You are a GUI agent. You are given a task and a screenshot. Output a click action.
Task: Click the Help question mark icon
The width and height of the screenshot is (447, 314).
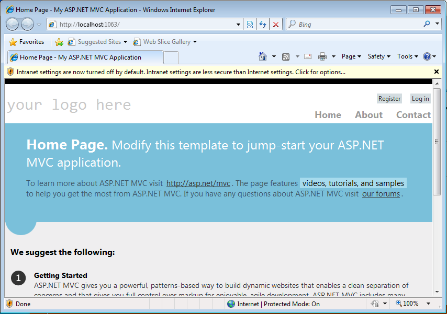click(427, 56)
